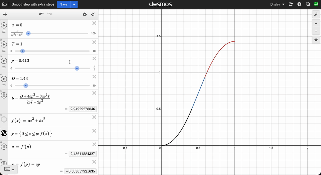Toggle the loop mode for slider a
This screenshot has height=175, width=321.
pos(4,32)
